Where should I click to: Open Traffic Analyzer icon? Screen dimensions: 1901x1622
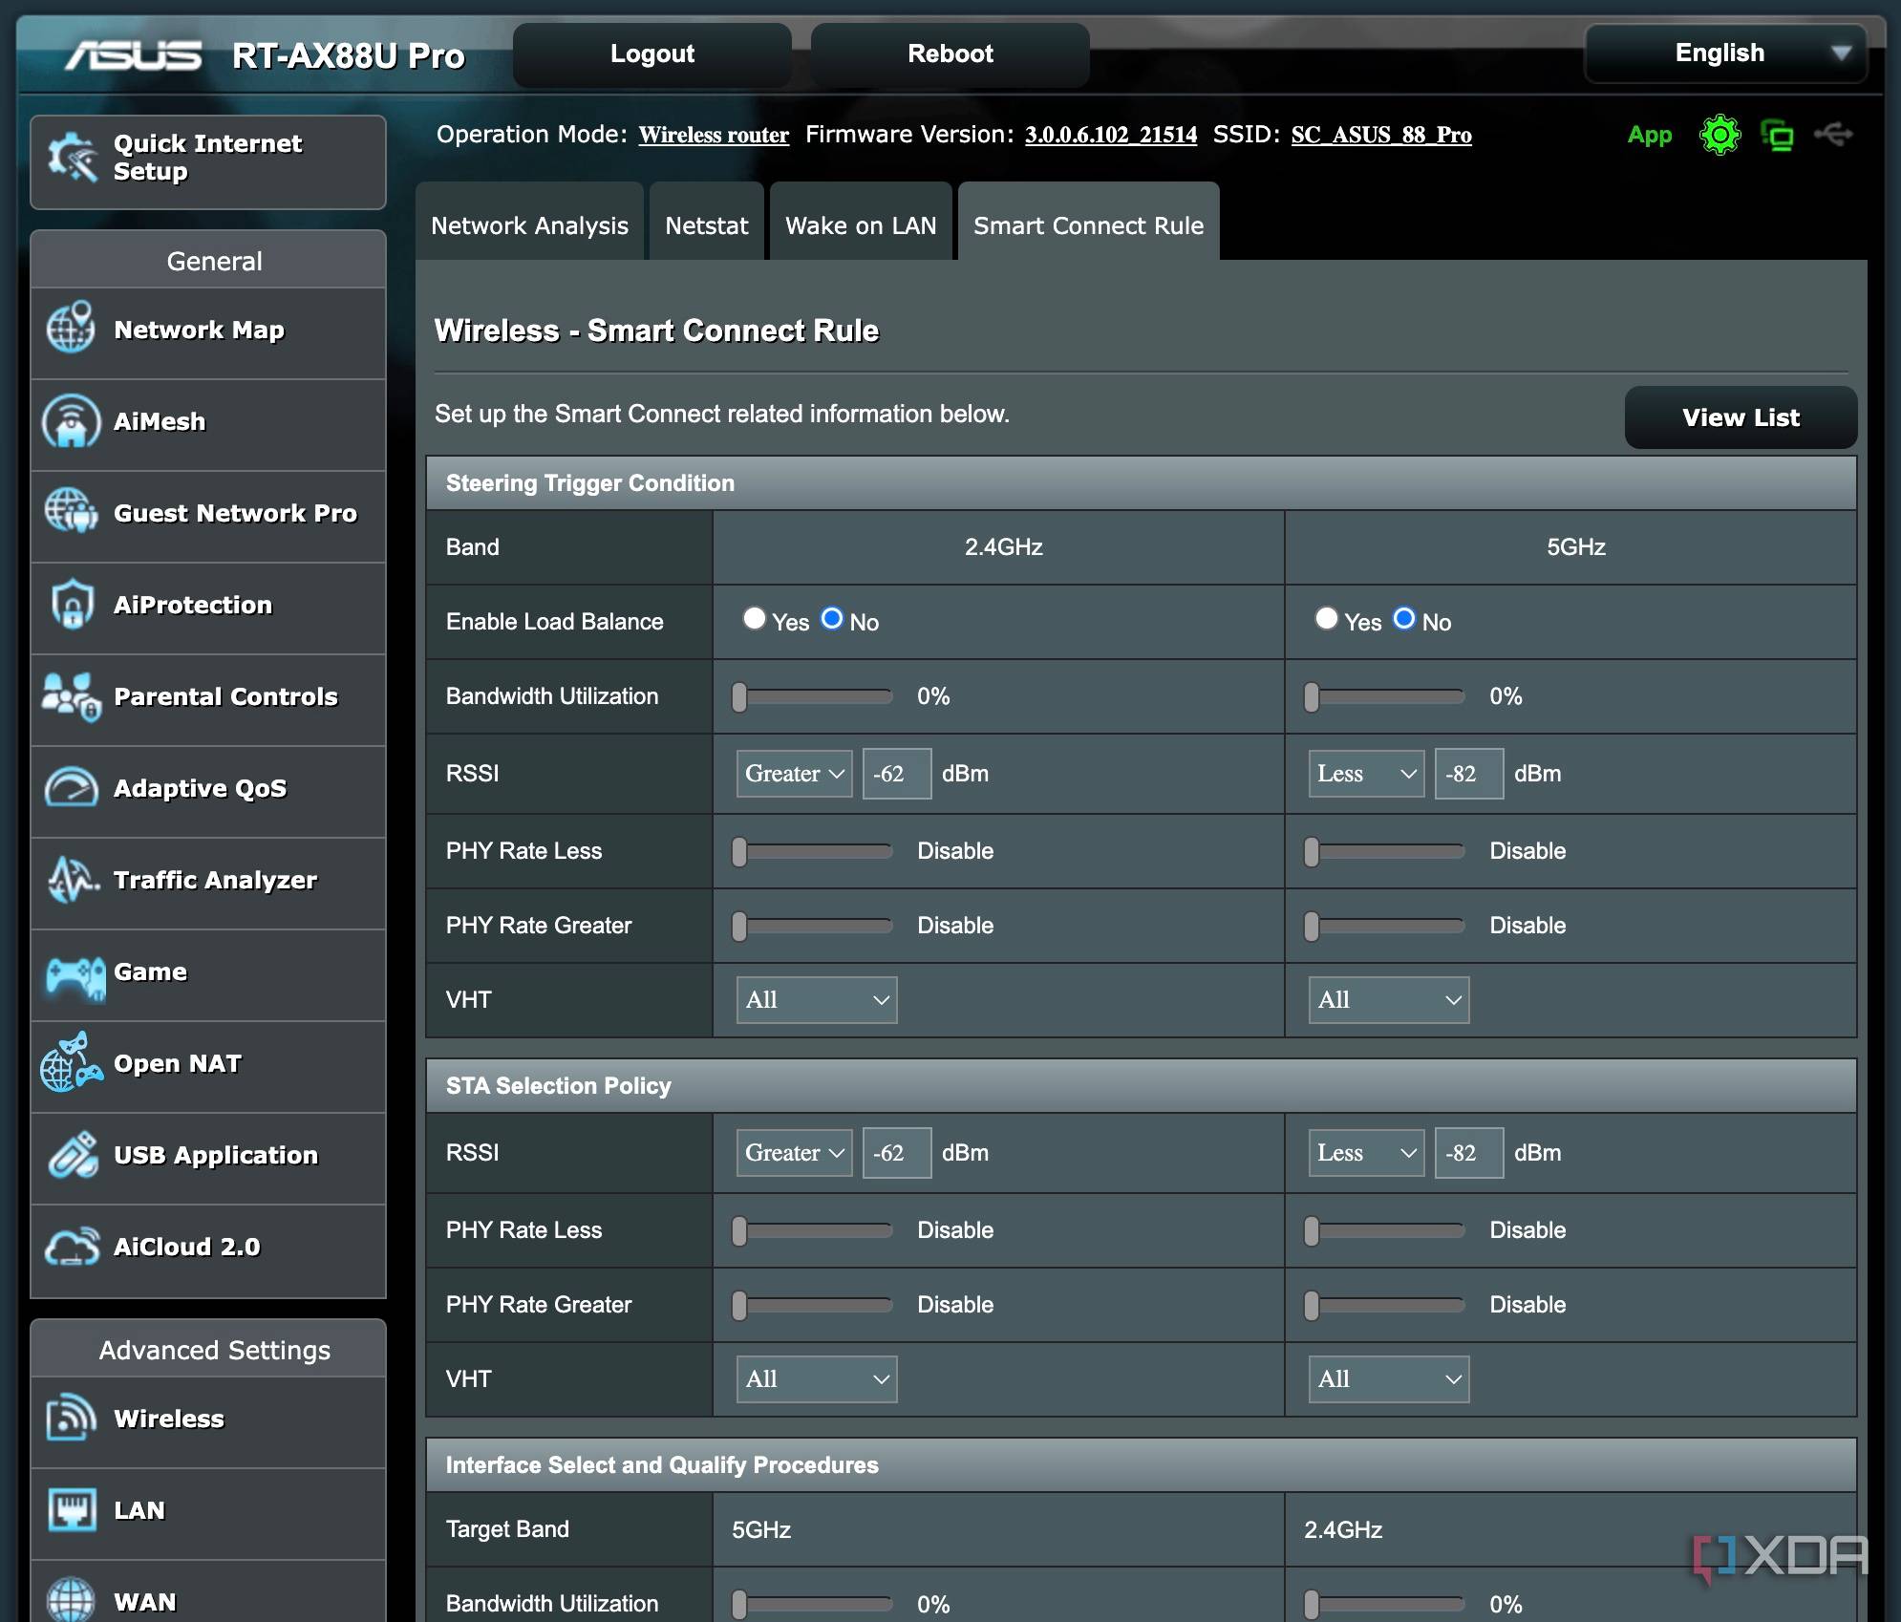tap(73, 880)
